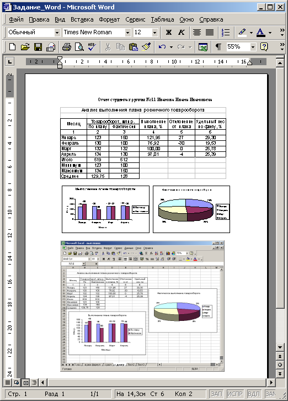288x401 pixels.
Task: Switch to Outline view button
Action: (x=34, y=383)
